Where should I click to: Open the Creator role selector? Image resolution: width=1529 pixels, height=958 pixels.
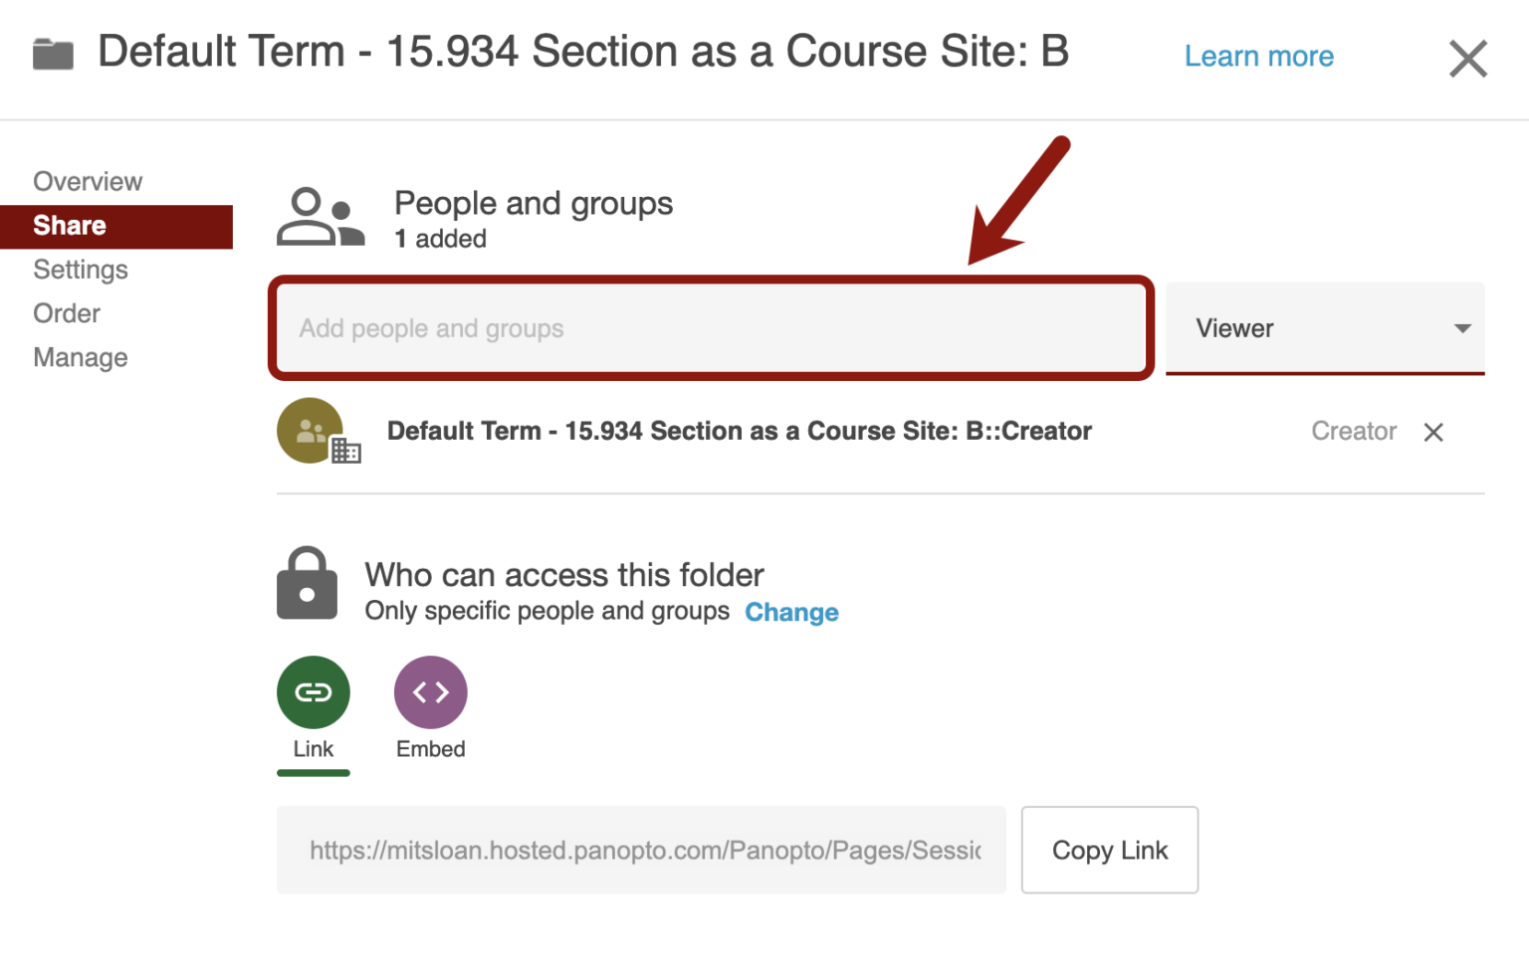point(1354,431)
